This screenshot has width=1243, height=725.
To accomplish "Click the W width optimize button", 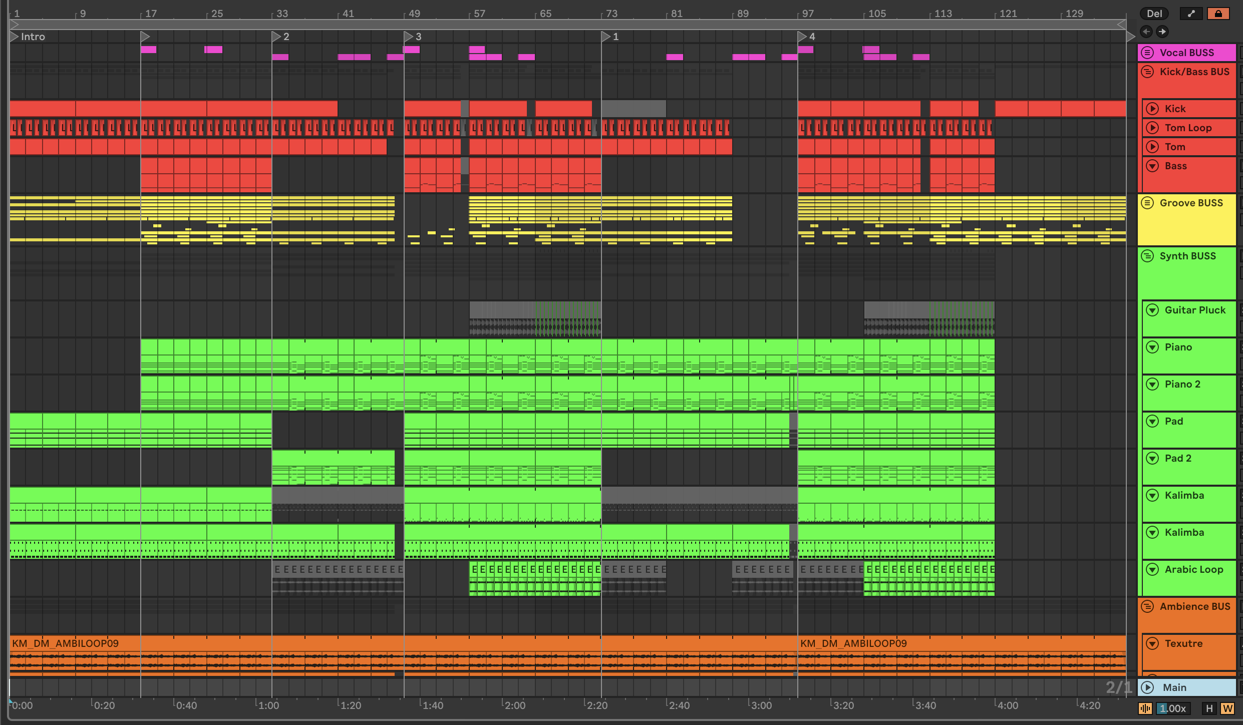I will pos(1227,708).
